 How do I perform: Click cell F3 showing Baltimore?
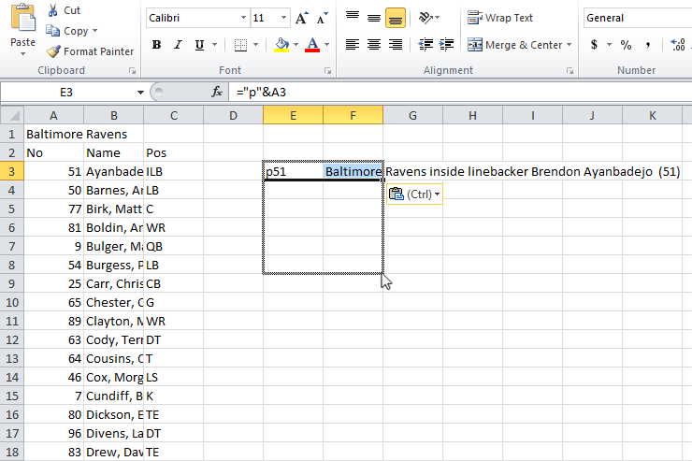coord(353,171)
